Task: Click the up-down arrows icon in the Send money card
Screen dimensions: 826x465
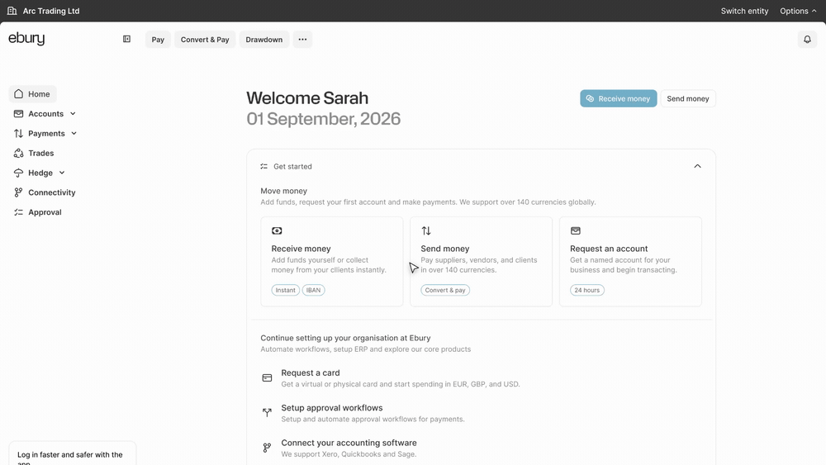Action: click(x=426, y=230)
